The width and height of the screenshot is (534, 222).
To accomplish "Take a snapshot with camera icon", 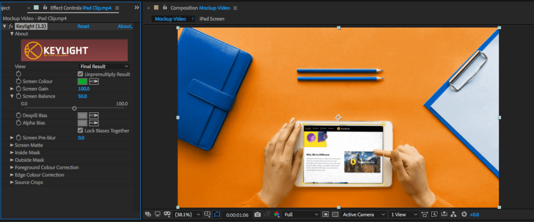I will pos(258,215).
